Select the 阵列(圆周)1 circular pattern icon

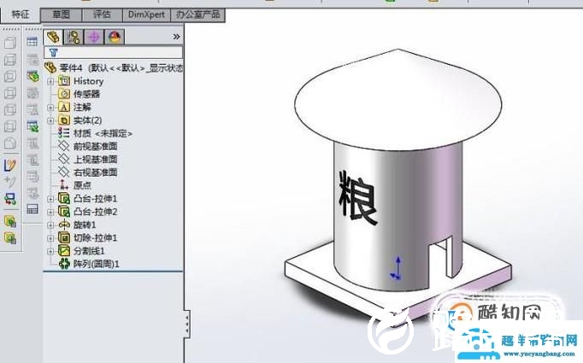tap(64, 264)
